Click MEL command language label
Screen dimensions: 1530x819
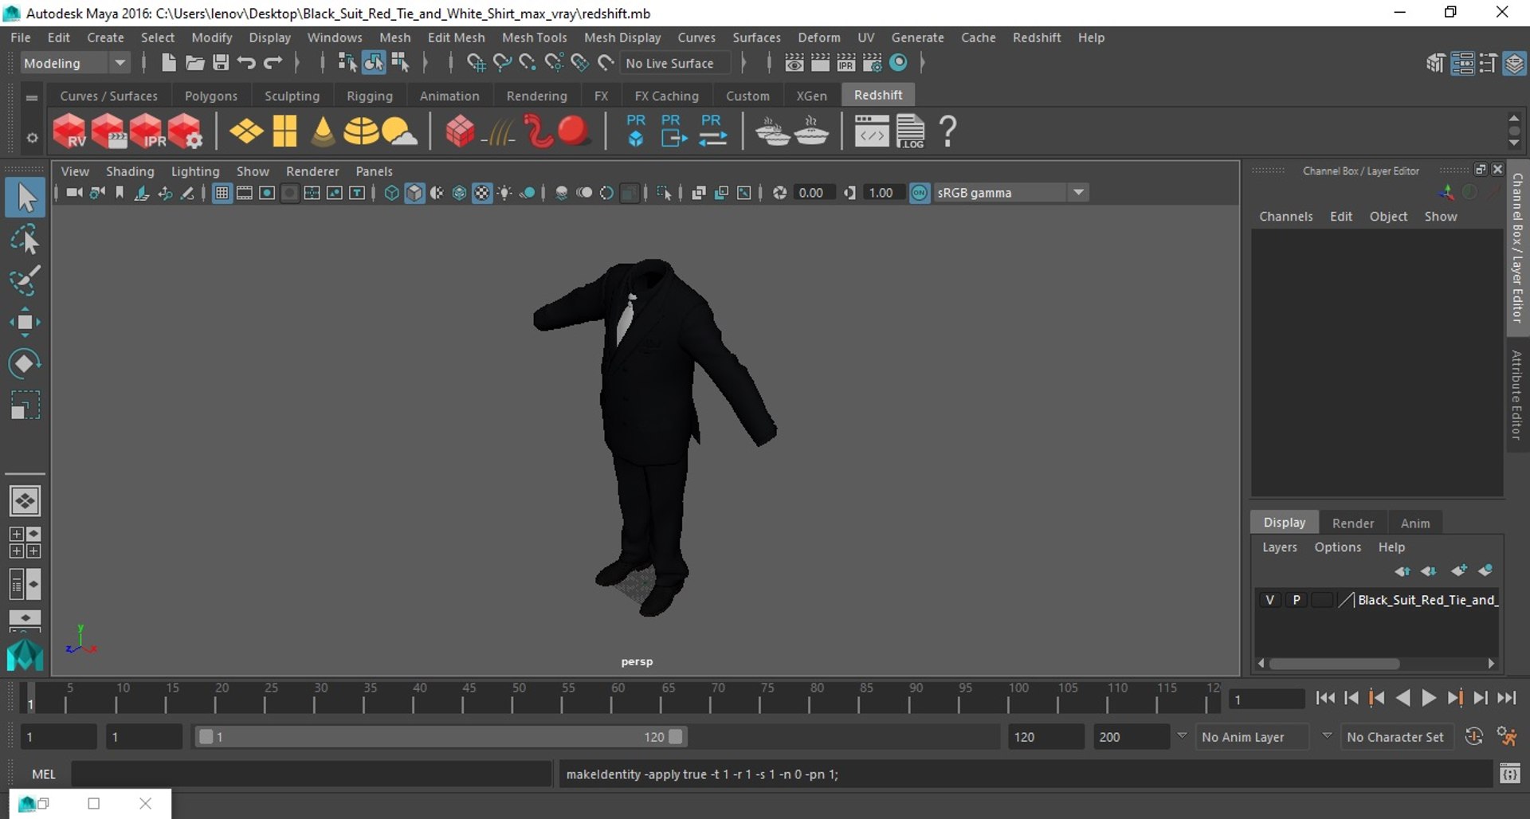point(43,774)
